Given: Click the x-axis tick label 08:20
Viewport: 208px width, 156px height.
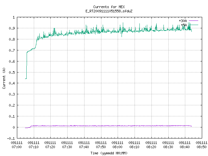Looking at the screenshot, I should [151, 147].
